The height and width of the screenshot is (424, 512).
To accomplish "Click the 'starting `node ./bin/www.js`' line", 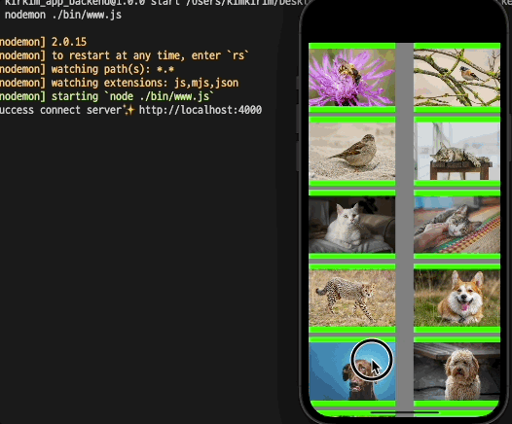I will (x=107, y=96).
